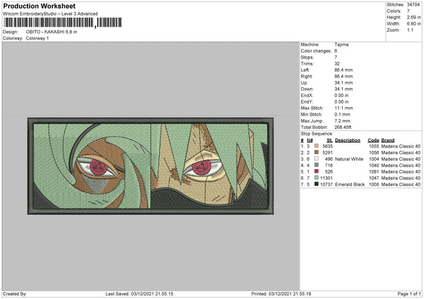Click the Stitches count 34704
This screenshot has width=424, height=299.
coord(413,5)
